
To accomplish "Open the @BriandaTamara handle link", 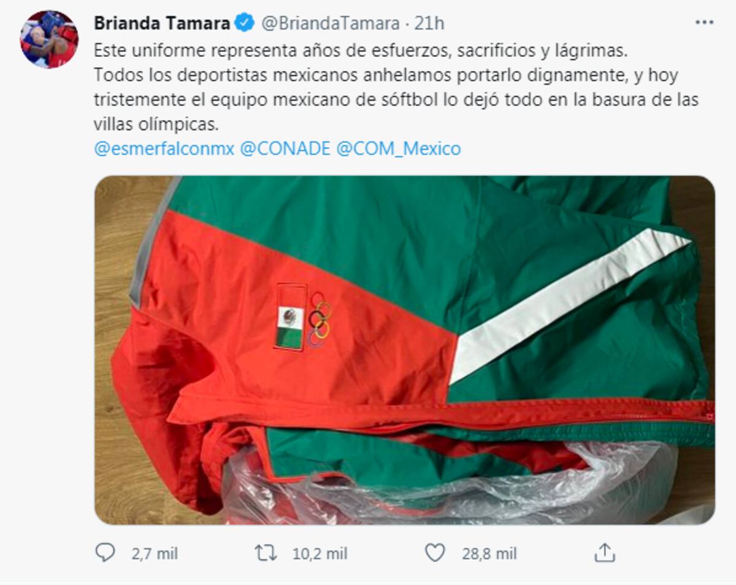I will tap(330, 23).
